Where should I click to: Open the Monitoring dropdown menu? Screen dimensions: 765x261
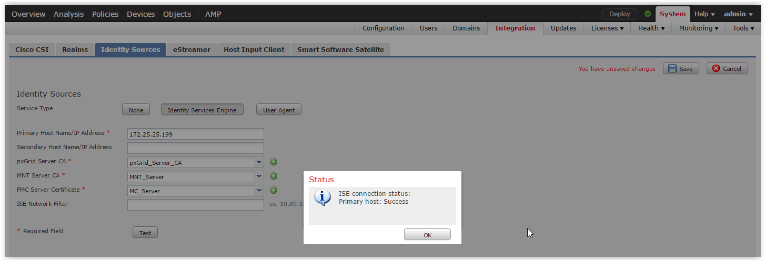(699, 28)
